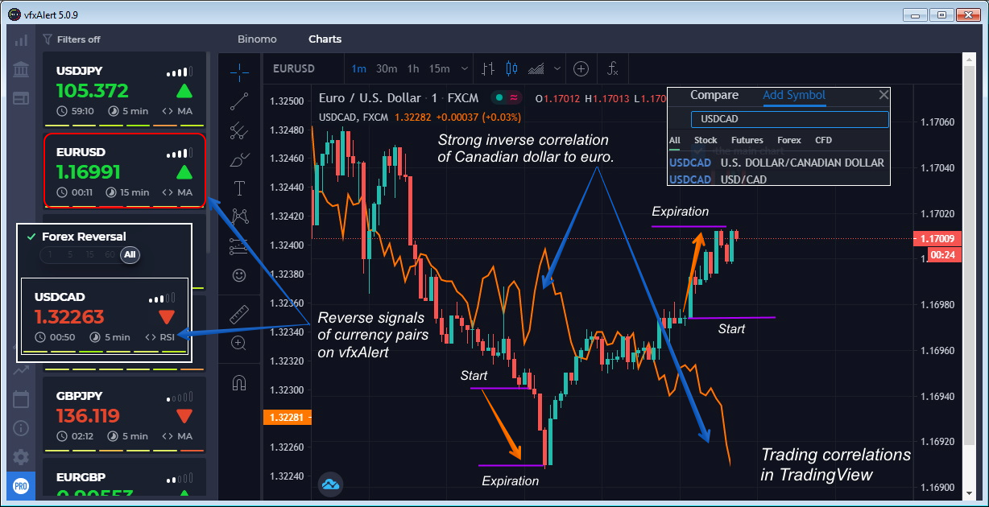Viewport: 989px width, 507px height.
Task: Toggle the green dot market status indicator
Action: tap(499, 97)
